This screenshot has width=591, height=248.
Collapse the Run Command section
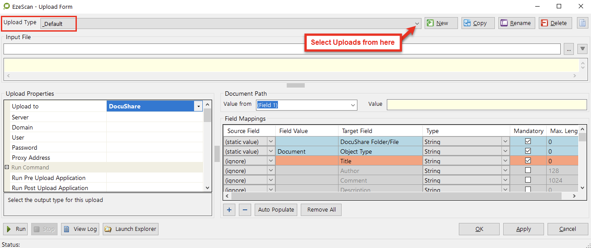coord(7,167)
